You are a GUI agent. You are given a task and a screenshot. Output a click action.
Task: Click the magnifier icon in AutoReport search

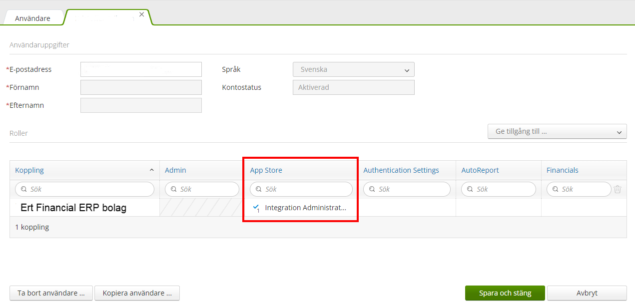coord(470,189)
